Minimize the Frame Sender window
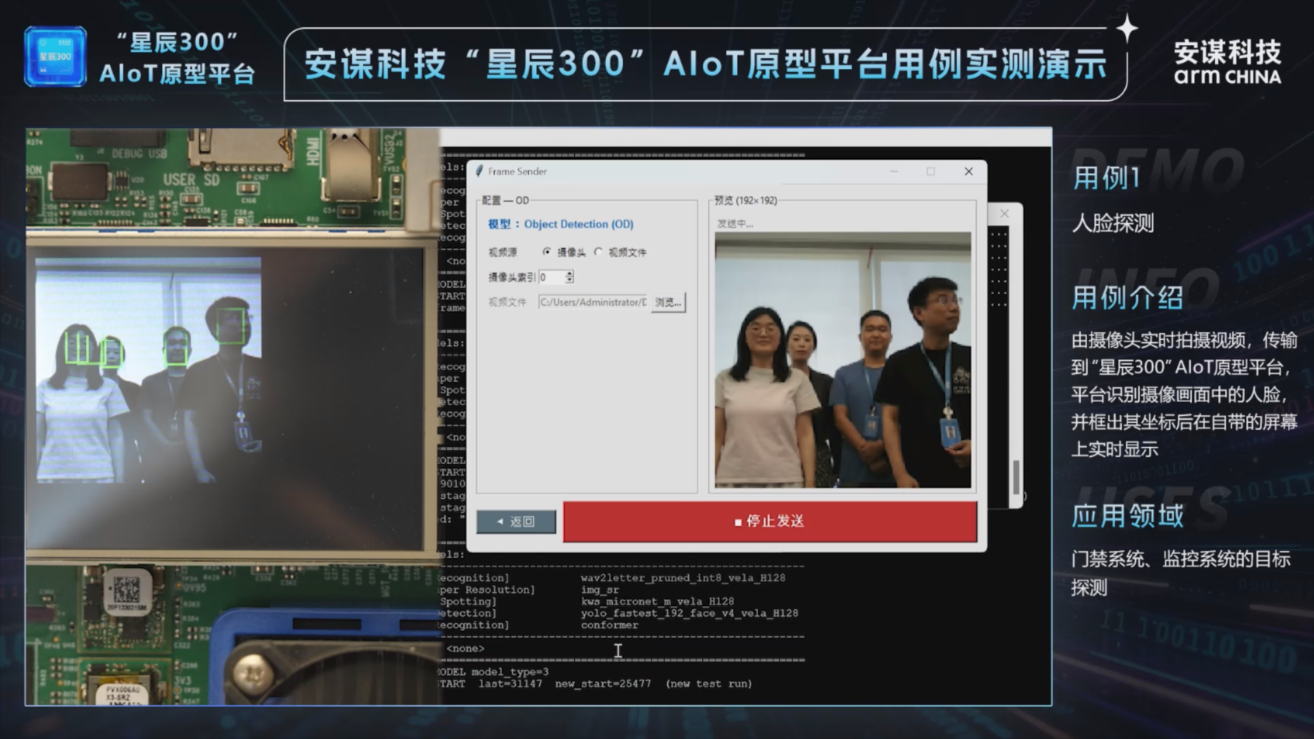 [x=894, y=171]
